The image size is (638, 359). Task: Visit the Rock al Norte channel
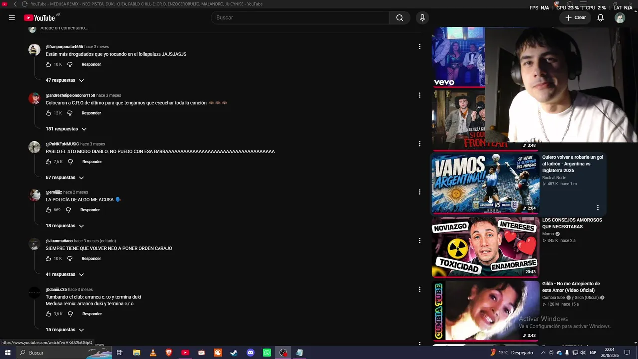(554, 178)
